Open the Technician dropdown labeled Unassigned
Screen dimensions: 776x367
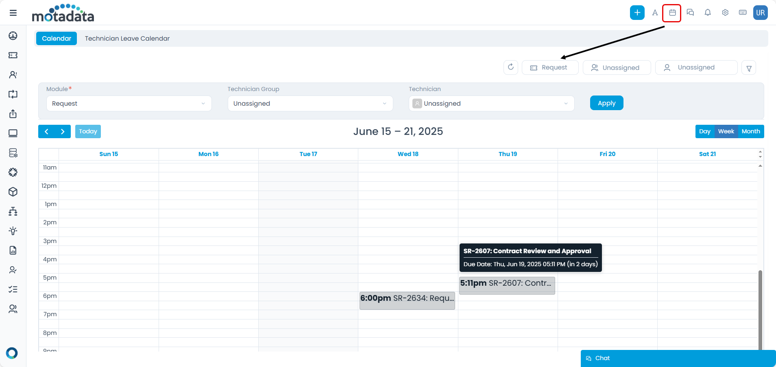(x=491, y=103)
